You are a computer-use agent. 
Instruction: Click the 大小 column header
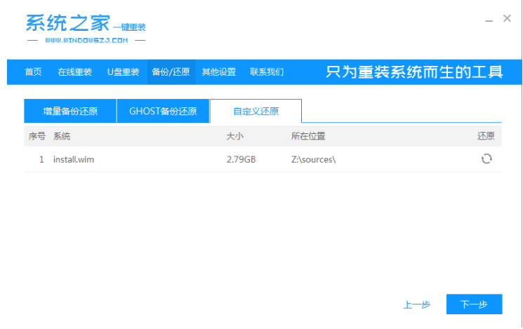click(235, 136)
